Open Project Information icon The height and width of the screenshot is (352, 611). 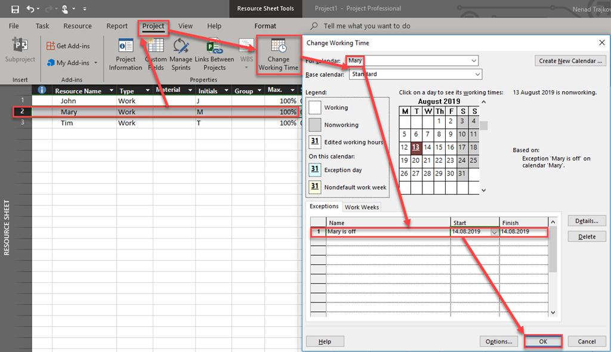(126, 47)
